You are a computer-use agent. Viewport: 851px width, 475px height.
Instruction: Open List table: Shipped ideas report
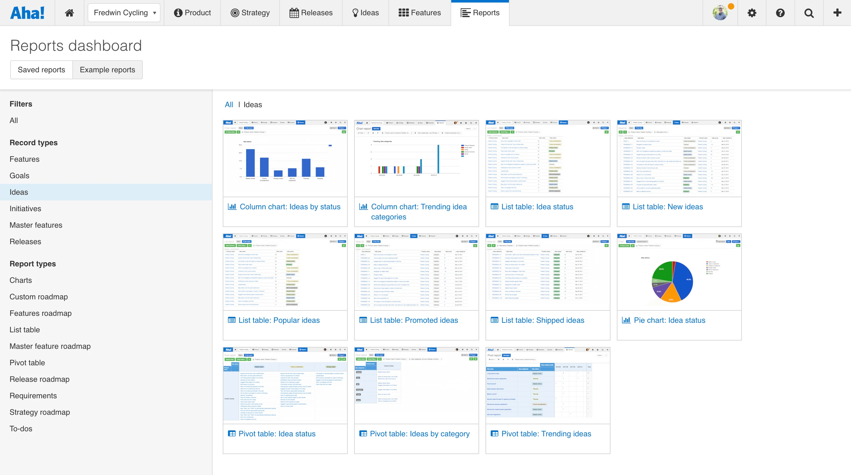pos(543,320)
